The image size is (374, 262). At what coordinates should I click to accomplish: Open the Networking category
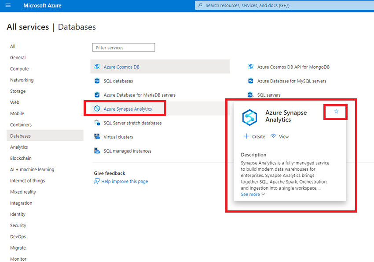pos(22,80)
